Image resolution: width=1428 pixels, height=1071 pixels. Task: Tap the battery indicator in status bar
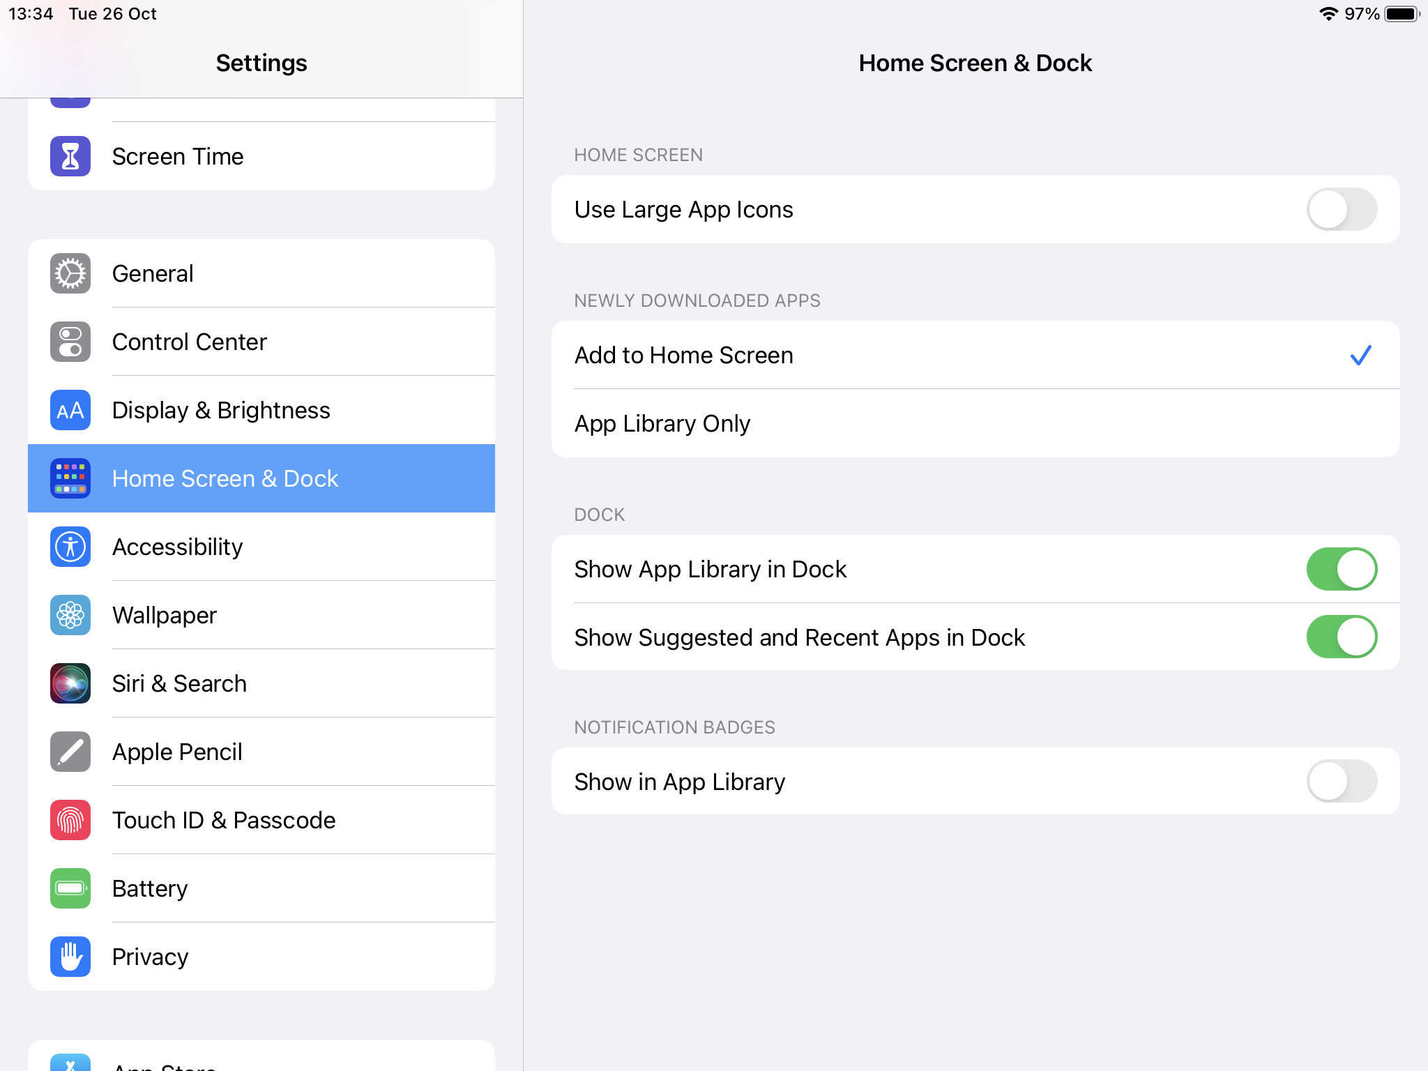pyautogui.click(x=1402, y=14)
